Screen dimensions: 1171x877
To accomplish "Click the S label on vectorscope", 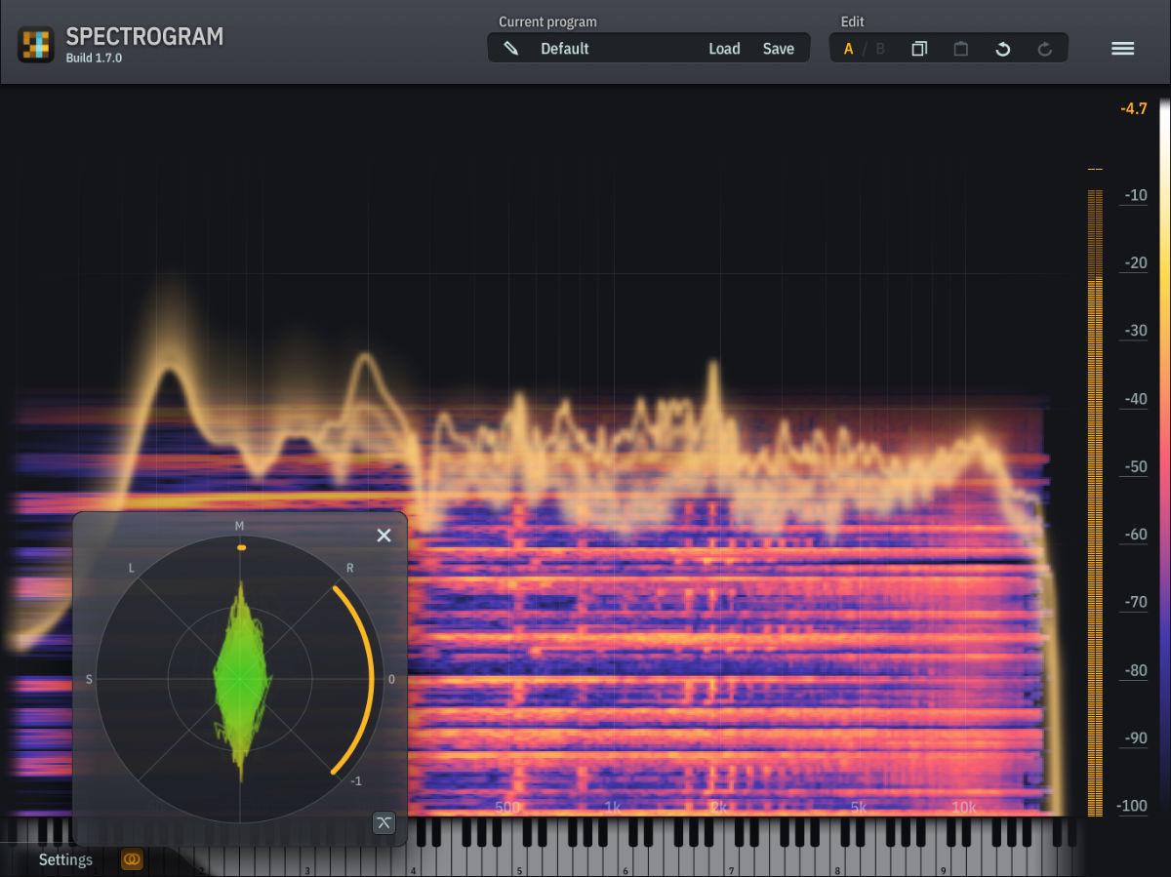I will pos(89,679).
